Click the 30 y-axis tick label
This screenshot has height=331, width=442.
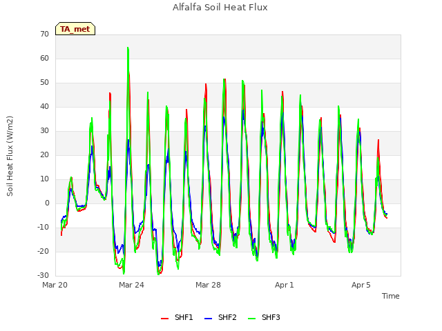point(44,130)
